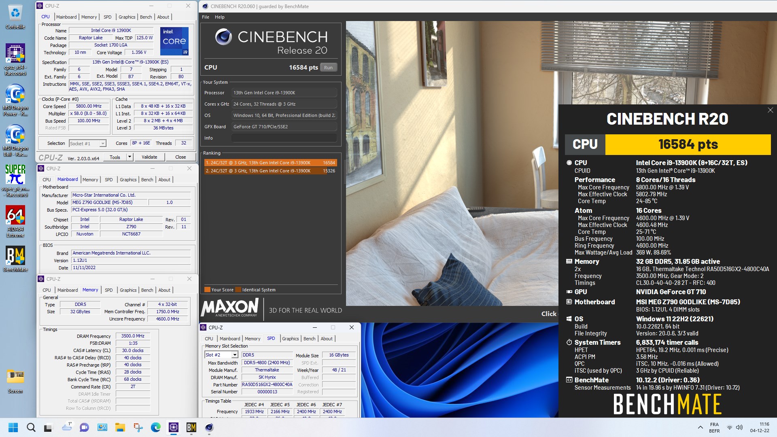Screen dimensions: 777x437
Task: Open the Wi-Fi network tray icon
Action: (x=729, y=427)
